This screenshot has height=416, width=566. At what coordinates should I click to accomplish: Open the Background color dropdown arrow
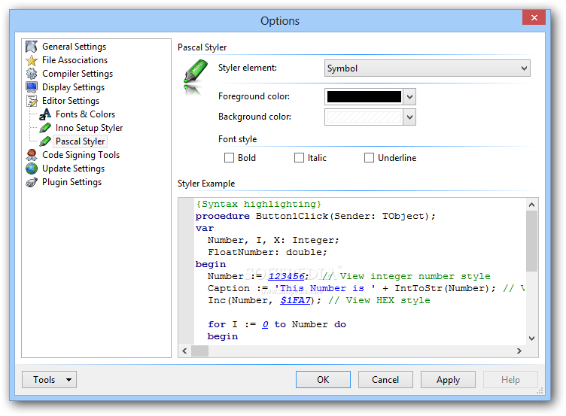409,117
